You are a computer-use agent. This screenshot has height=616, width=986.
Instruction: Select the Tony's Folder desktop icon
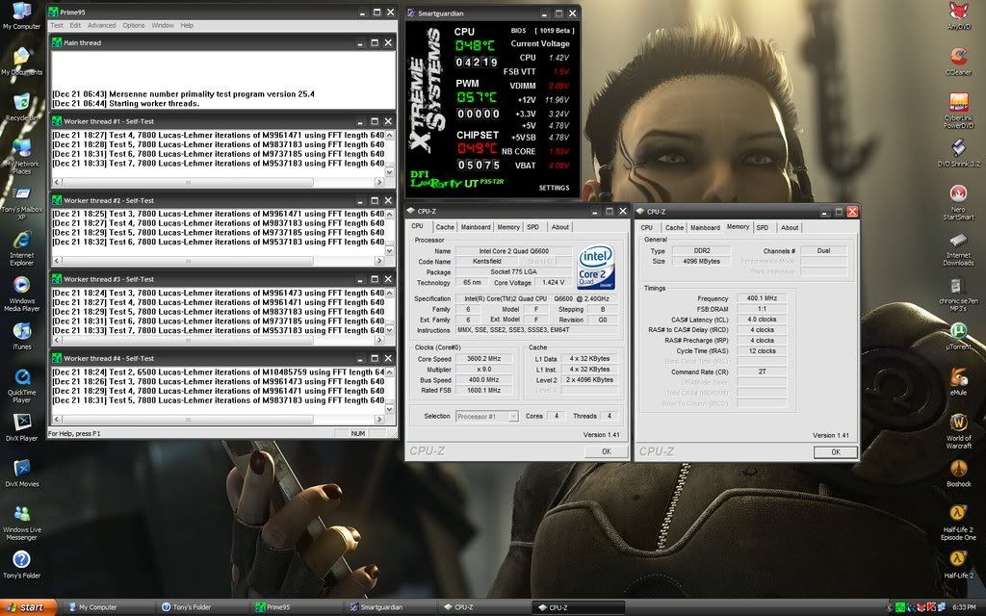point(21,564)
